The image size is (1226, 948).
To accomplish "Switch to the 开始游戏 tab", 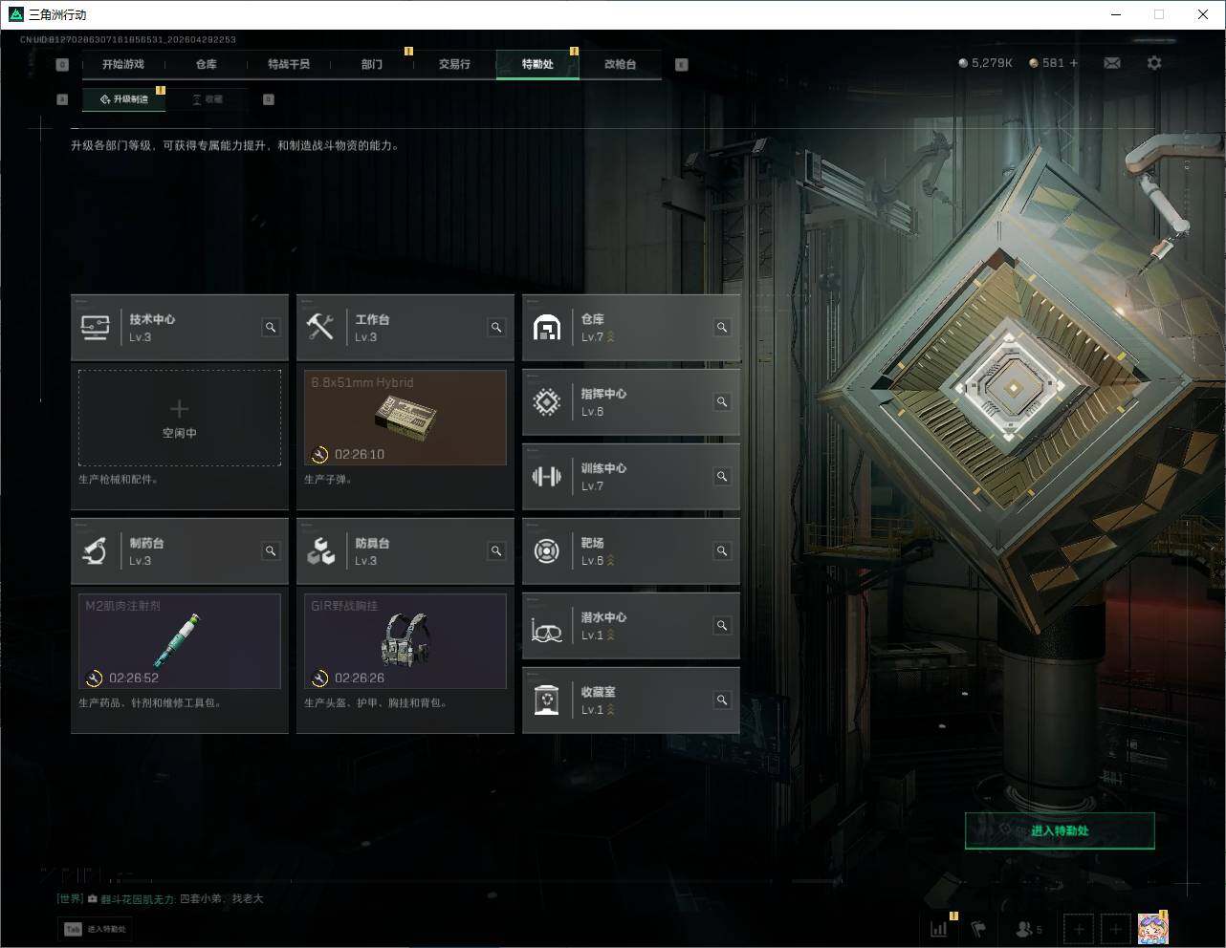I will 123,64.
